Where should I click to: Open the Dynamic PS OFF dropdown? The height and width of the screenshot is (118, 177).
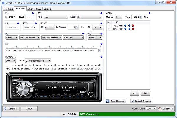(11, 61)
